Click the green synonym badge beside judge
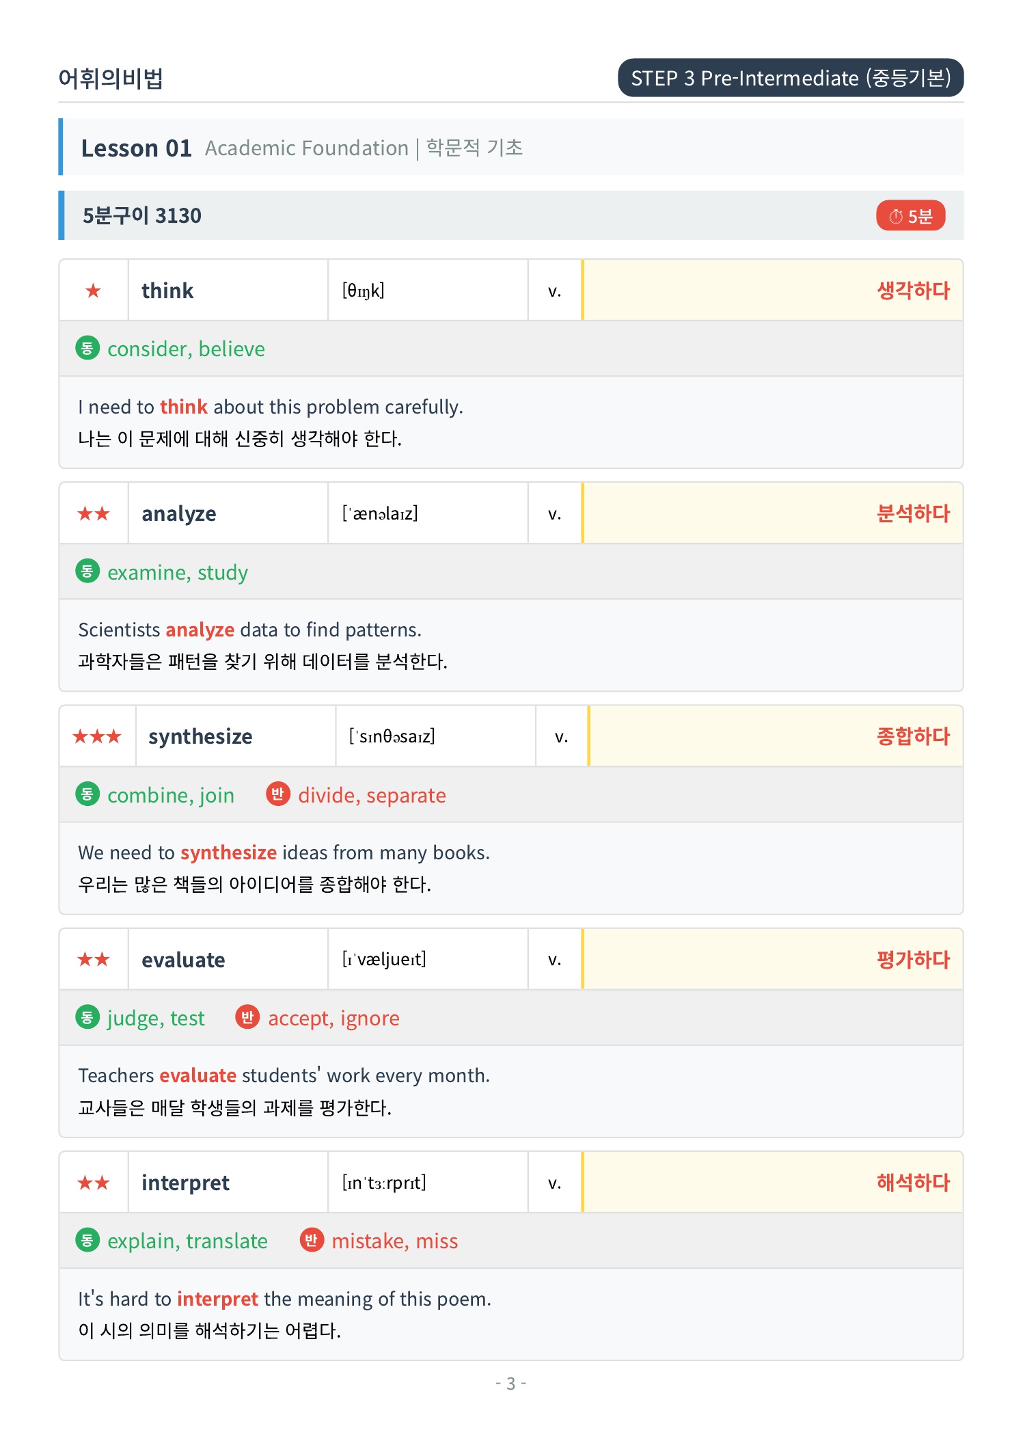Image resolution: width=1023 pixels, height=1454 pixels. pyautogui.click(x=87, y=1017)
